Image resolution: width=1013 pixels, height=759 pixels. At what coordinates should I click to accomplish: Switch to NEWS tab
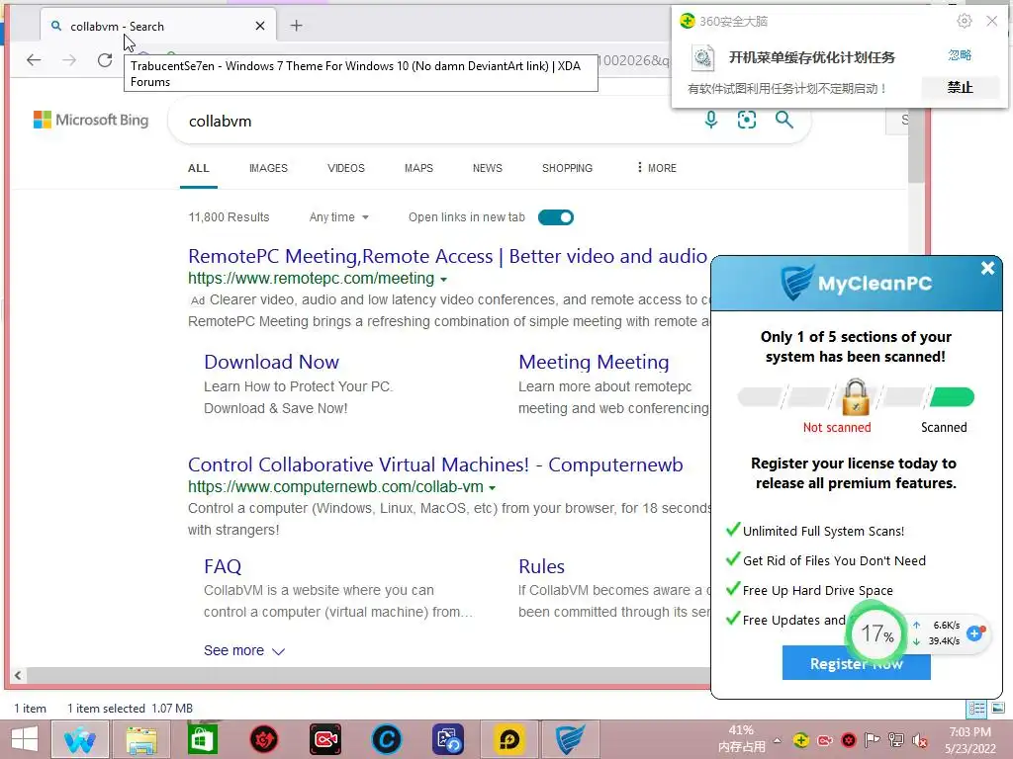click(x=487, y=168)
